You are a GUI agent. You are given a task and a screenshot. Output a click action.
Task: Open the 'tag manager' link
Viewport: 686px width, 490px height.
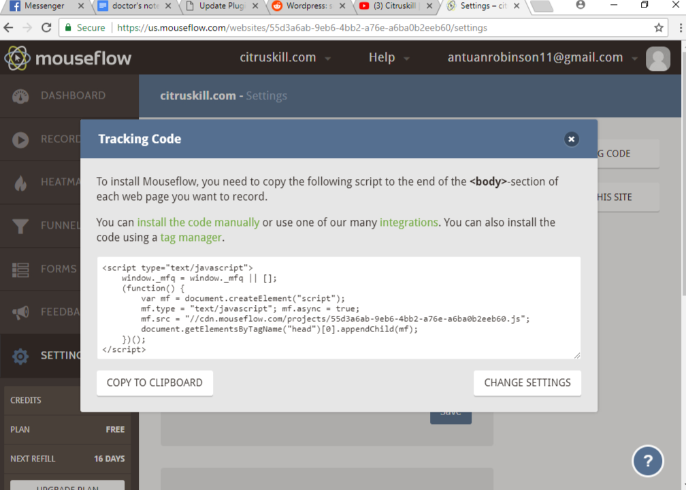[191, 237]
